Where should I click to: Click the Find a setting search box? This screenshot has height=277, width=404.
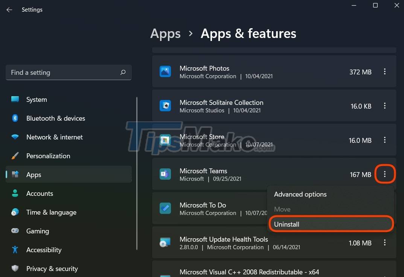[69, 72]
